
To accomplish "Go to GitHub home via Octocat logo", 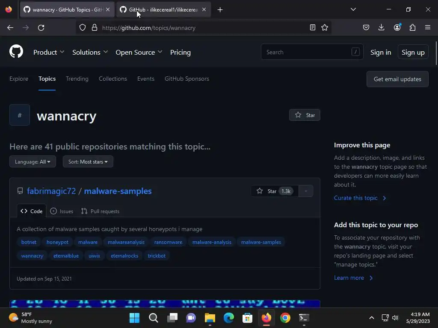I will click(x=16, y=51).
